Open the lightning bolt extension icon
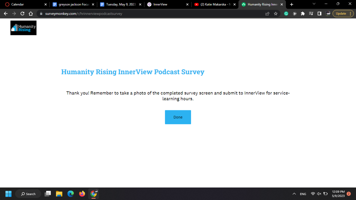This screenshot has height=200, width=356. 295,14
